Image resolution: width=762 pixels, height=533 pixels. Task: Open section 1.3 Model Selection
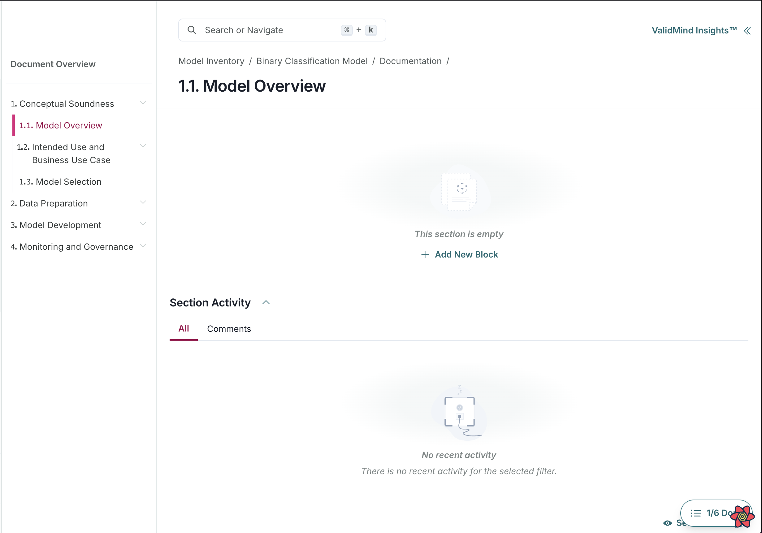pyautogui.click(x=60, y=182)
